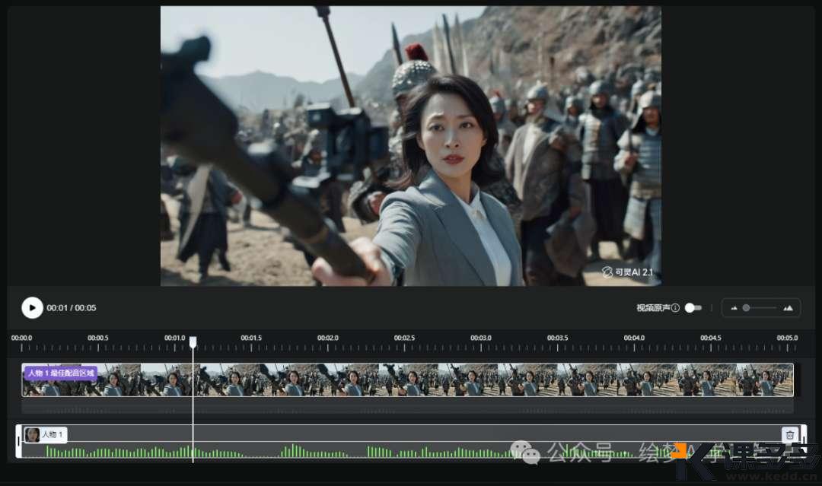
Task: Delete the audio track using the trash icon
Action: tap(790, 434)
